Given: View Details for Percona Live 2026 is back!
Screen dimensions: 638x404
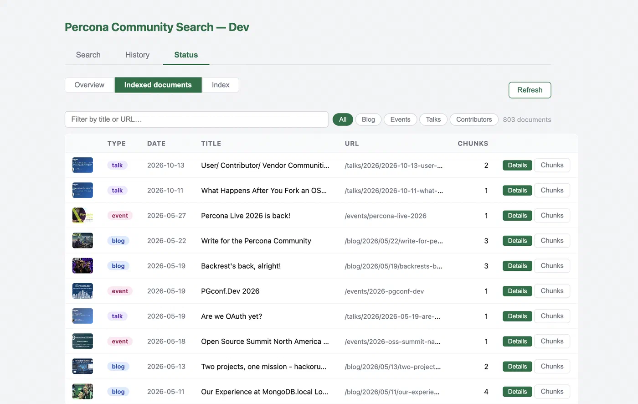Looking at the screenshot, I should [x=517, y=215].
